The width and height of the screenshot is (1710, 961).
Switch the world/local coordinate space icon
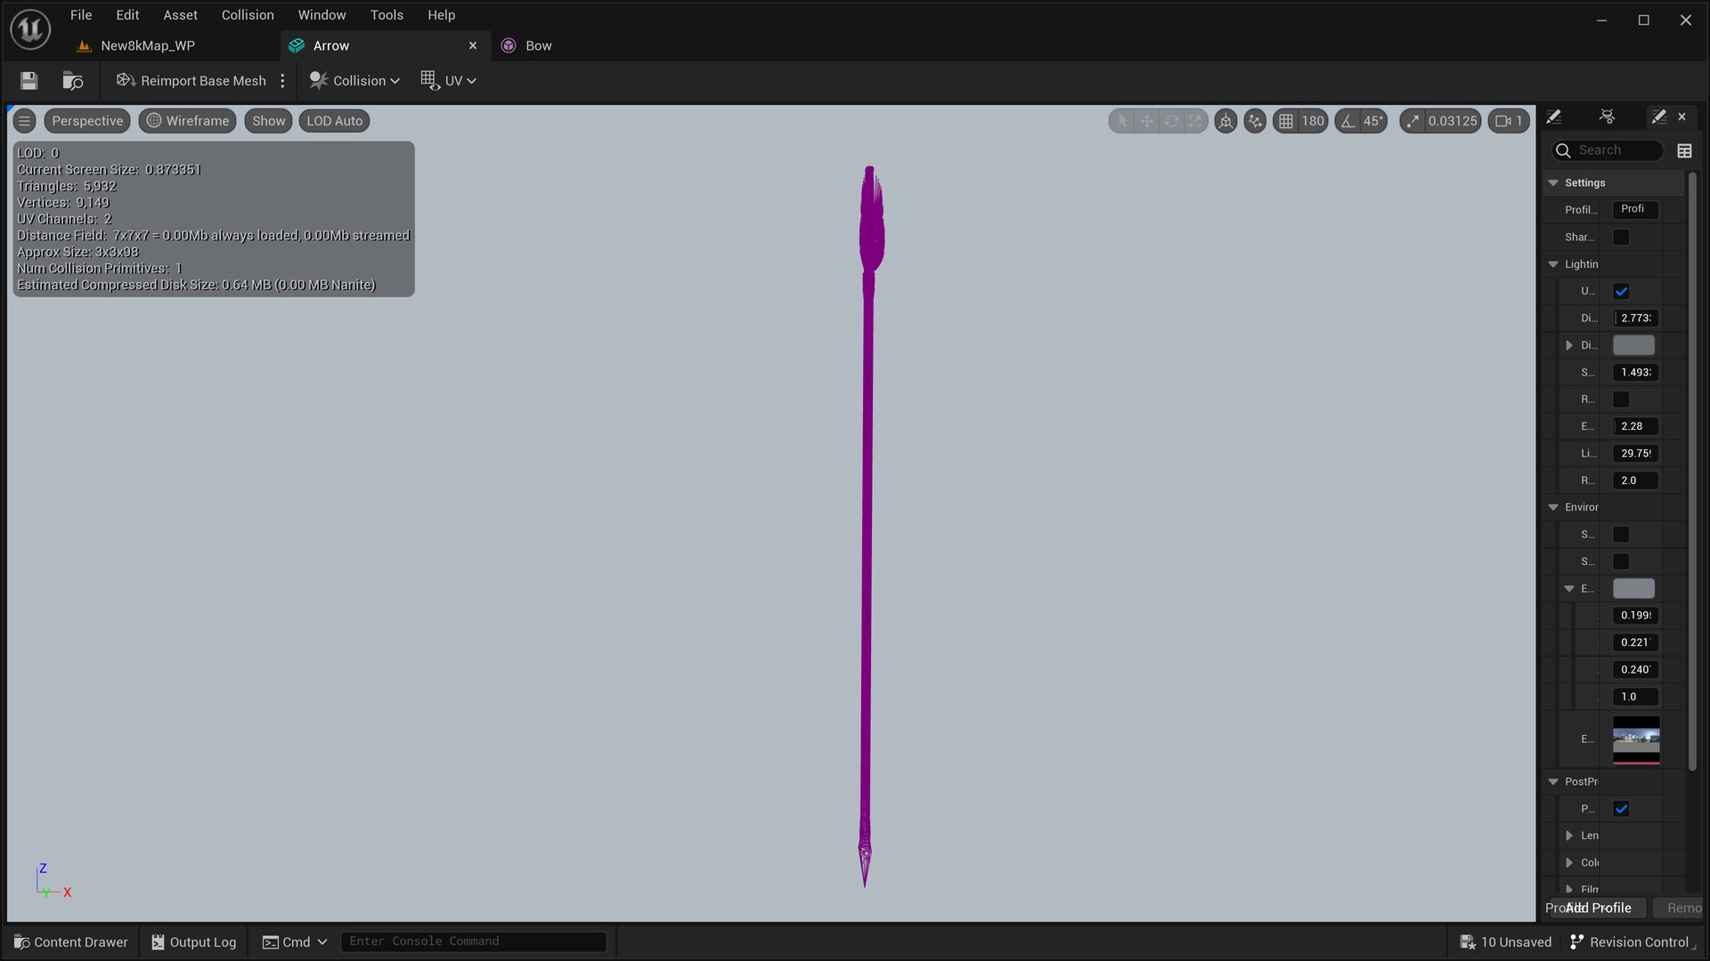tap(1226, 121)
